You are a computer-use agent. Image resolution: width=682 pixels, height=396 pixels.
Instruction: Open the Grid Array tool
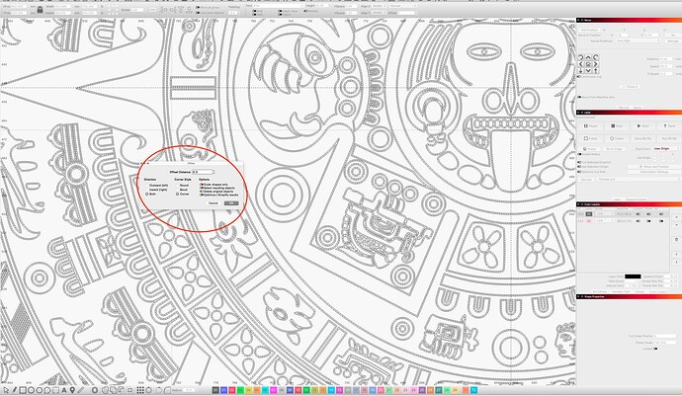tap(140, 390)
